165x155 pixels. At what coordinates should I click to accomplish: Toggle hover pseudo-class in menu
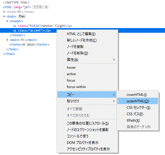click(x=87, y=68)
